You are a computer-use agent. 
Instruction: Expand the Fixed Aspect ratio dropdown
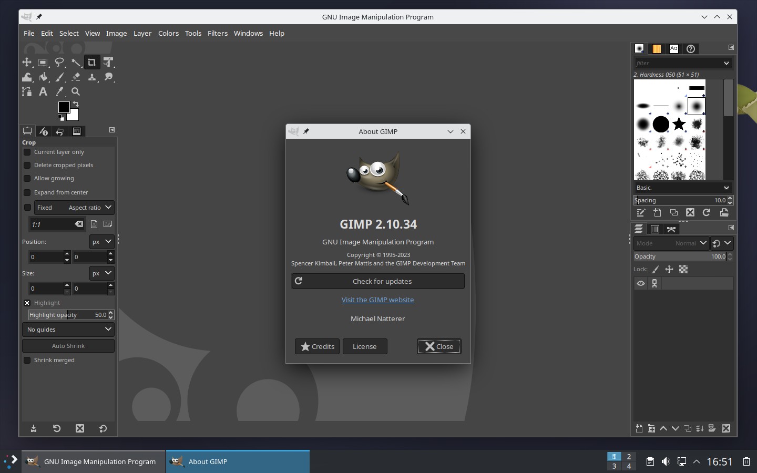(74, 208)
